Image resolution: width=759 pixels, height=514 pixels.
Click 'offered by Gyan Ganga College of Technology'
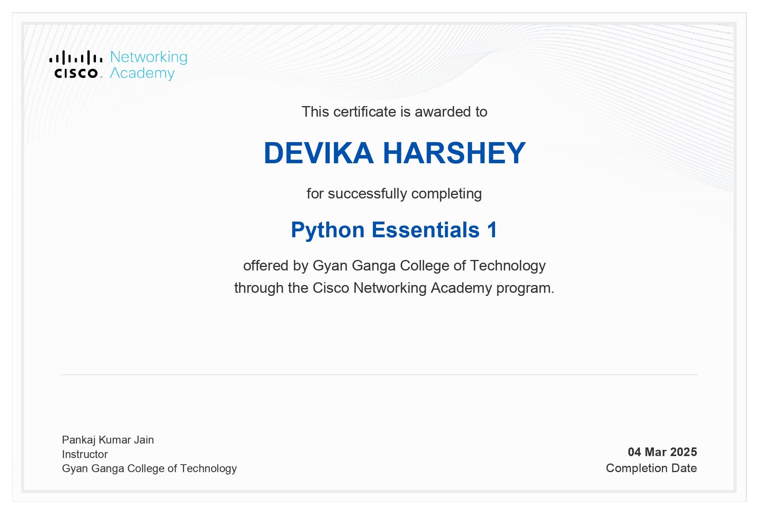[x=394, y=266]
